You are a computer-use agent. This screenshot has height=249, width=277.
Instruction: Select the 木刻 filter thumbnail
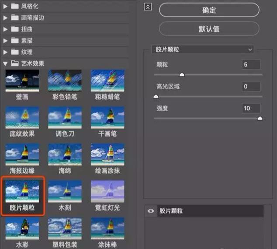tap(65, 192)
